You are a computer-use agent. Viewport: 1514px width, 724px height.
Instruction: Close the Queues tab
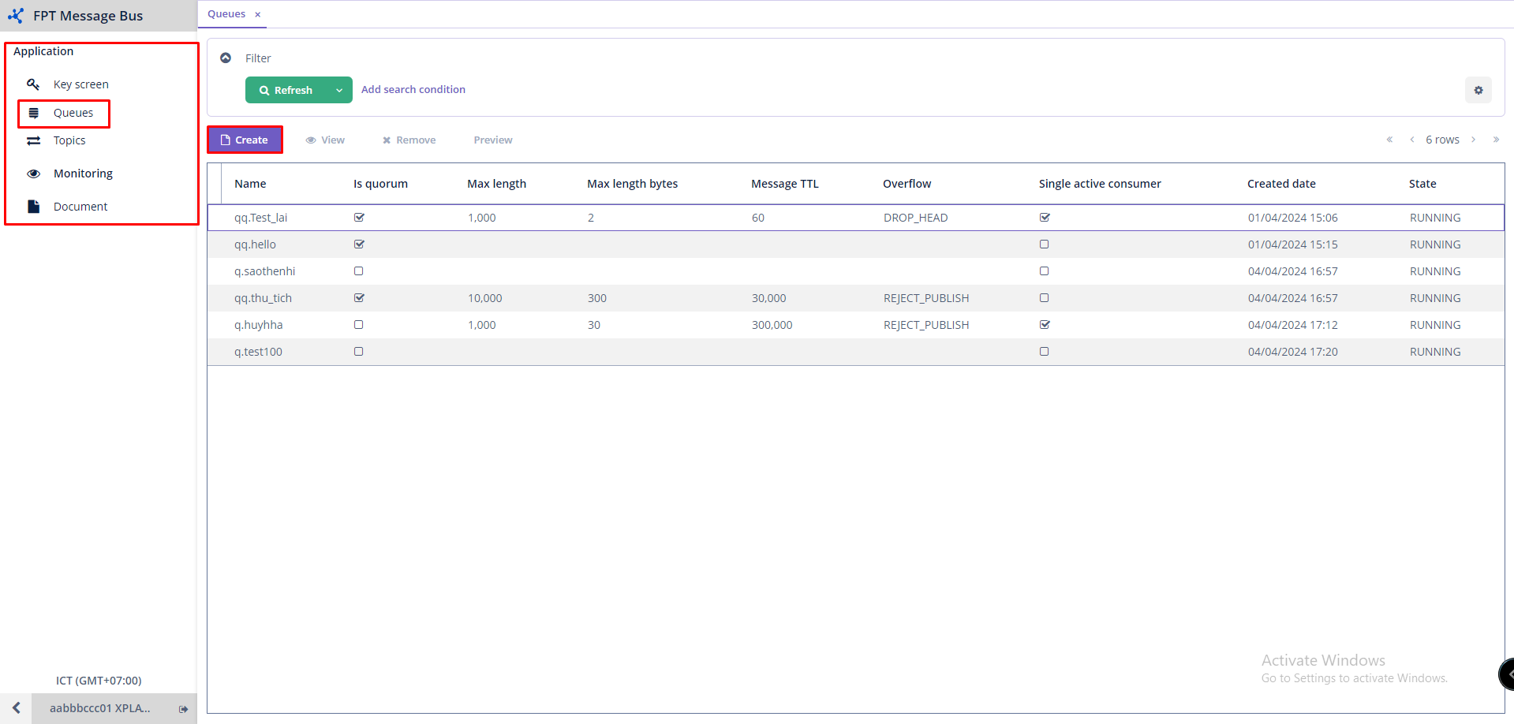[258, 14]
